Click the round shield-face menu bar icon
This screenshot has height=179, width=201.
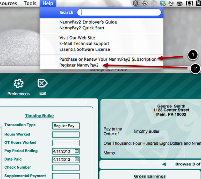pyautogui.click(x=136, y=3)
